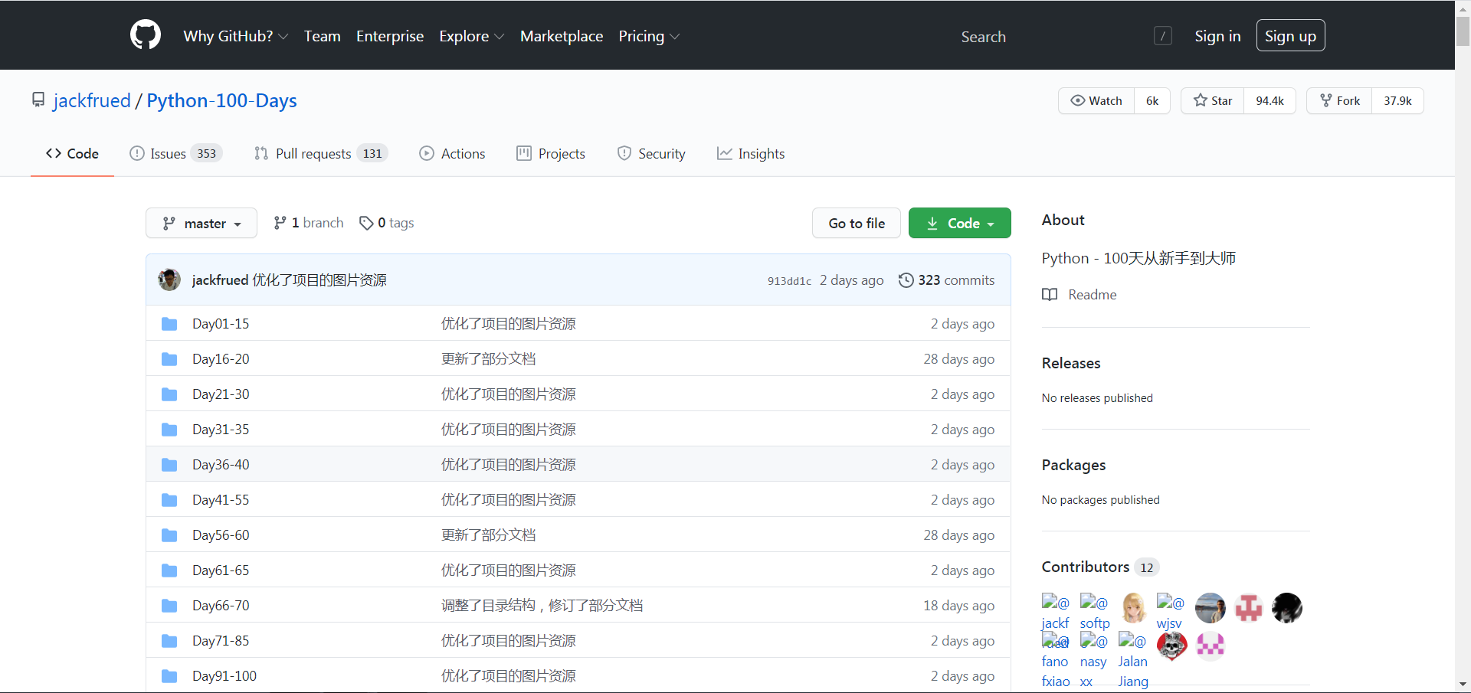Screen dimensions: 1471x693
Task: Open the 323 commits history
Action: click(947, 280)
